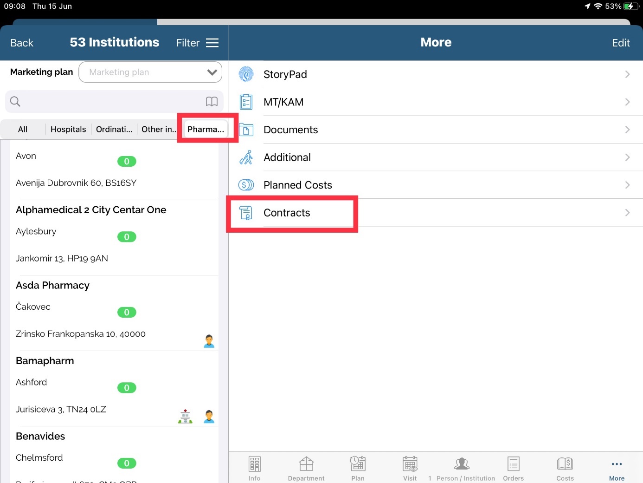The width and height of the screenshot is (643, 483).
Task: Tap the book icon in search bar
Action: pyautogui.click(x=212, y=101)
